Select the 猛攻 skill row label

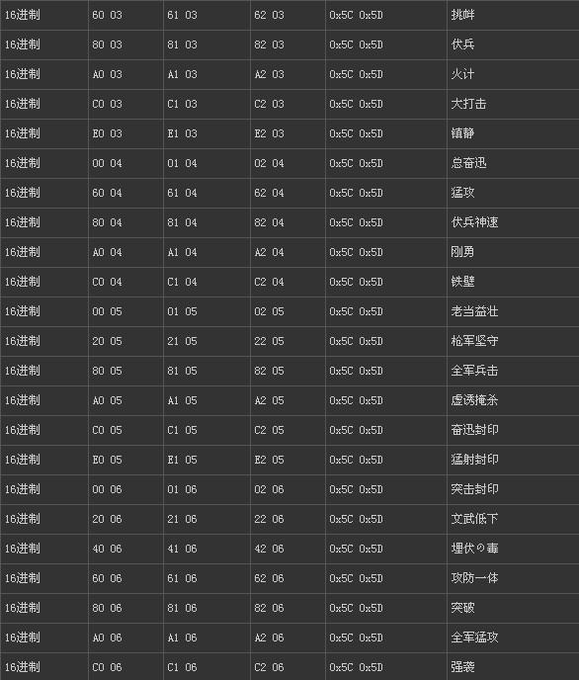pos(513,193)
